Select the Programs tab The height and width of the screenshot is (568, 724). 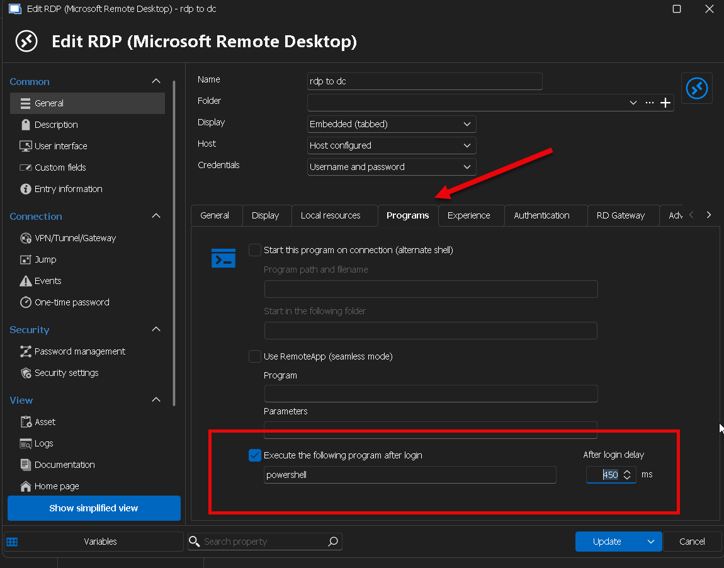pyautogui.click(x=408, y=215)
